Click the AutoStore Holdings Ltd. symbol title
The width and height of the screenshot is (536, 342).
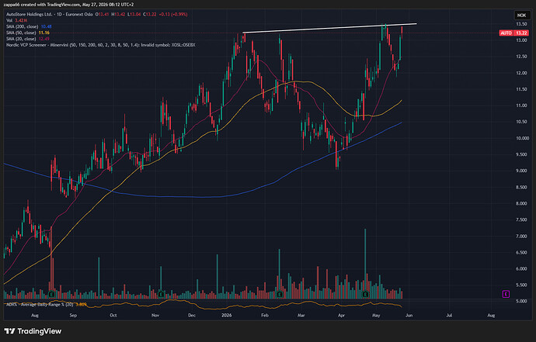click(x=30, y=14)
